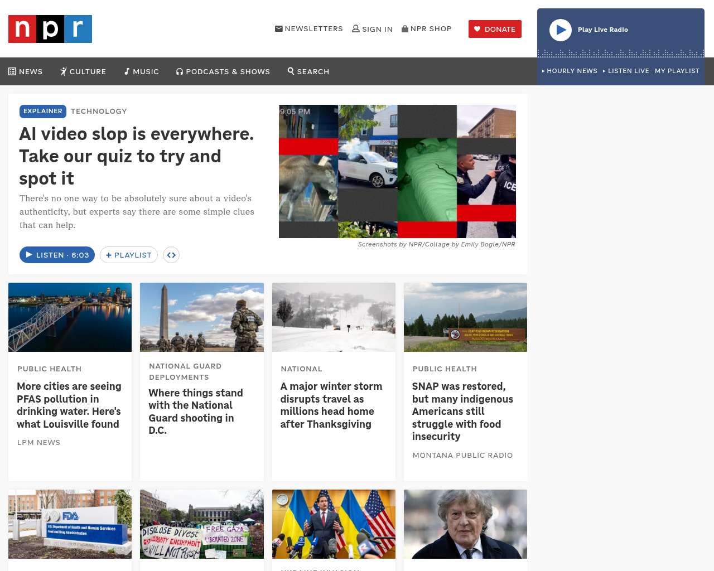The height and width of the screenshot is (571, 714).
Task: Open the AI video slop headline
Action: (x=137, y=156)
